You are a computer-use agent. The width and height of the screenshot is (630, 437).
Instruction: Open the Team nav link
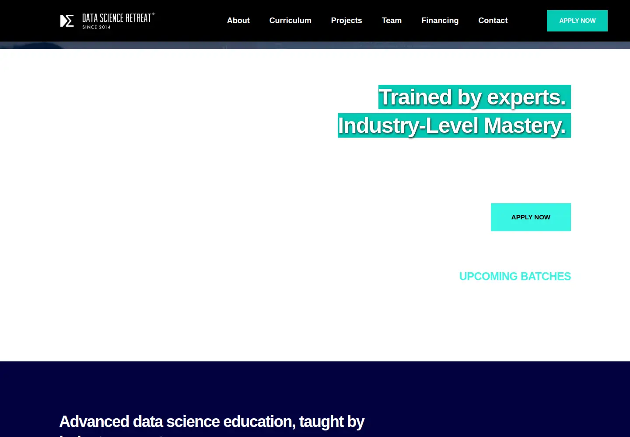pyautogui.click(x=392, y=21)
